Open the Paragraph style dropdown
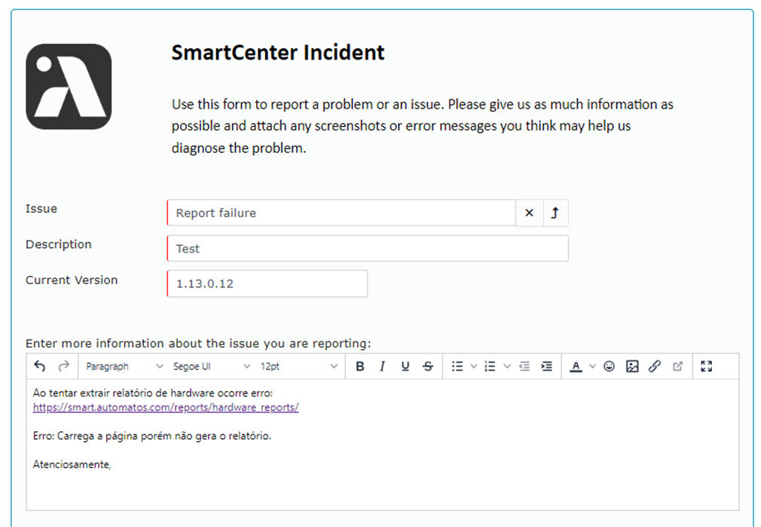 (x=121, y=366)
